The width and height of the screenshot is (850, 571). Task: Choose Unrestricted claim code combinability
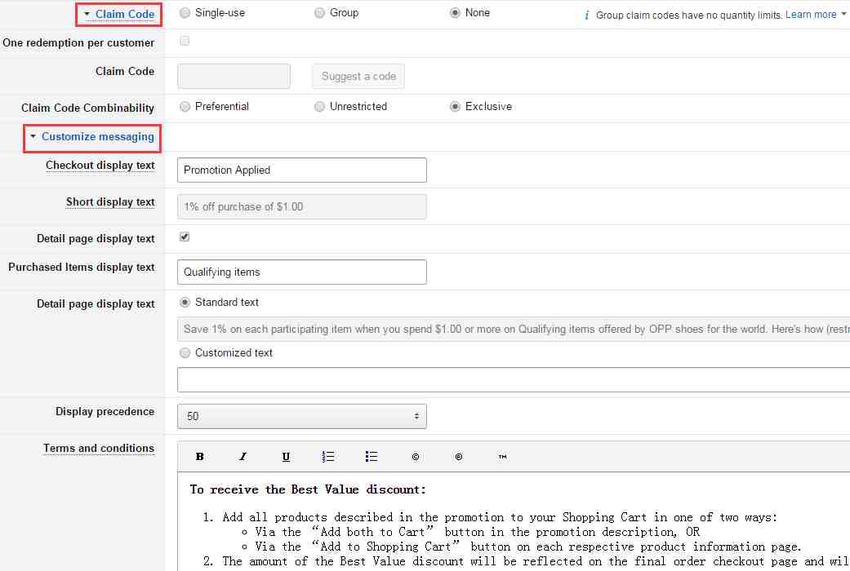click(x=319, y=106)
